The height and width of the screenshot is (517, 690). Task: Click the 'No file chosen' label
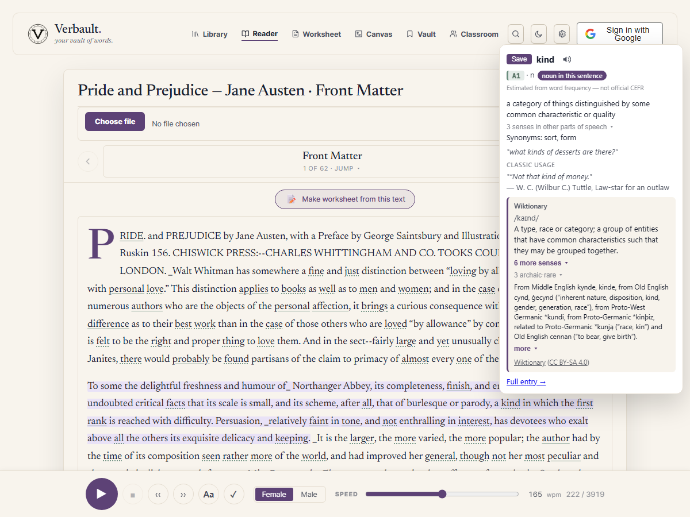(176, 124)
